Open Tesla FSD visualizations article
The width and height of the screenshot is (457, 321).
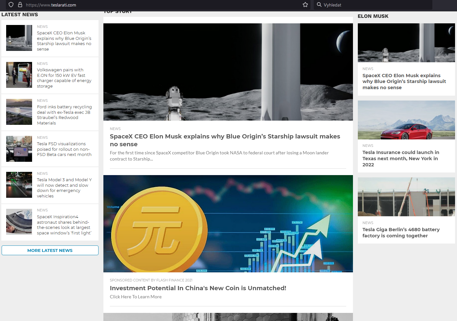click(64, 149)
